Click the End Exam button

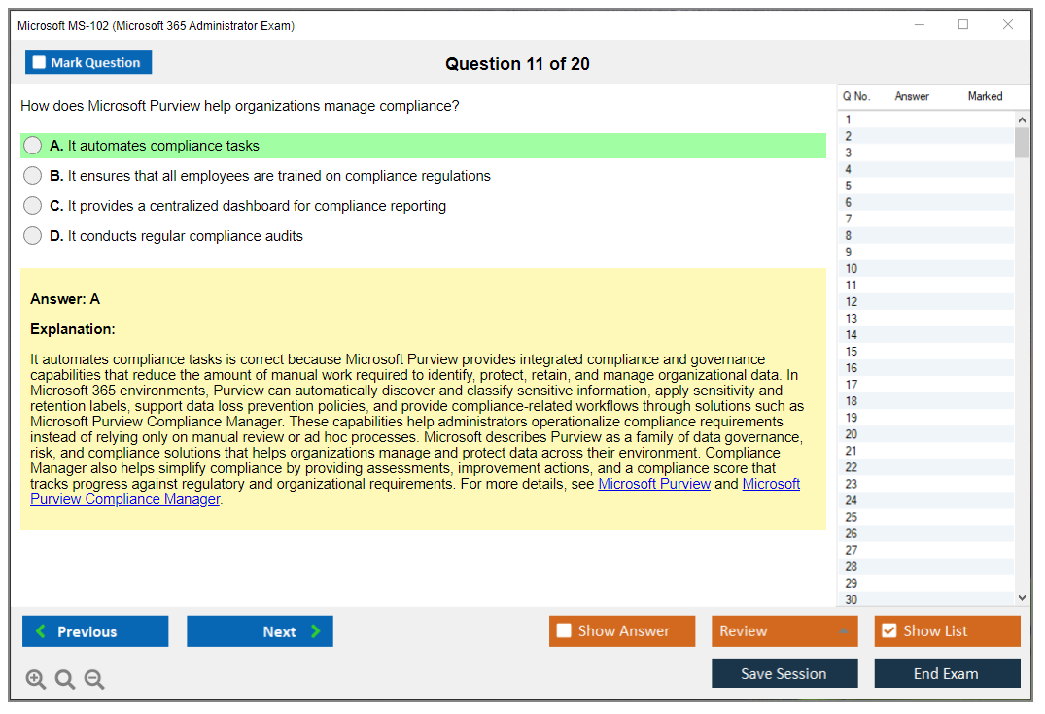947,673
